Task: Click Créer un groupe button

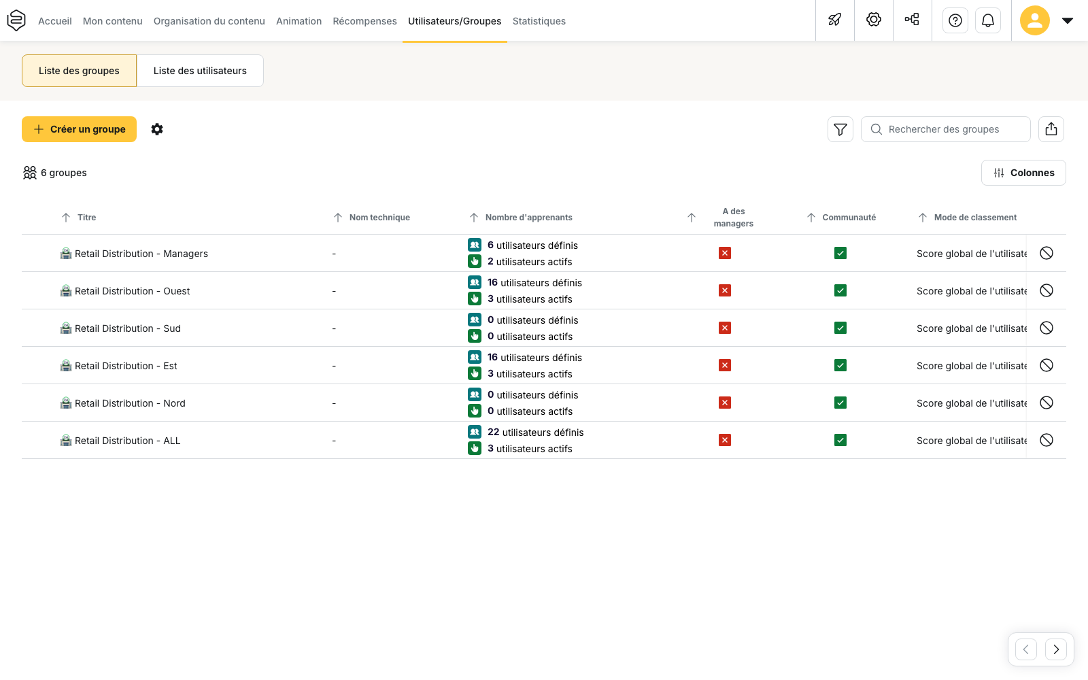Action: 79,129
